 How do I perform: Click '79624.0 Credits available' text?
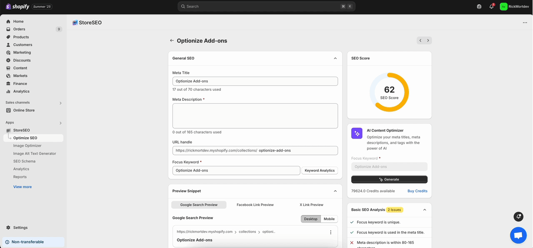pyautogui.click(x=373, y=191)
